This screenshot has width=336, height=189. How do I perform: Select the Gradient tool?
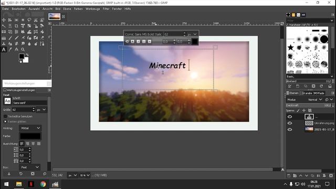[x=4, y=38]
